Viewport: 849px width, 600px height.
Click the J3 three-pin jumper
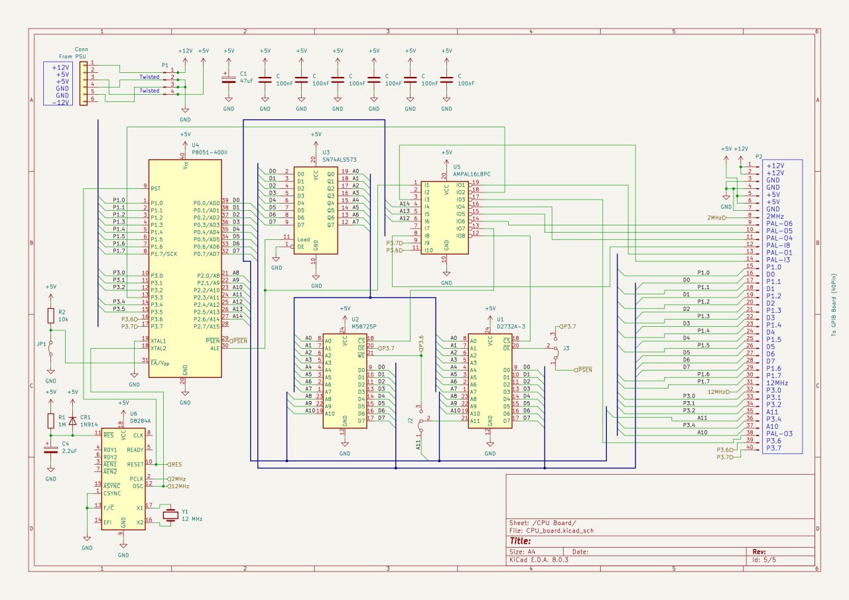pyautogui.click(x=555, y=347)
